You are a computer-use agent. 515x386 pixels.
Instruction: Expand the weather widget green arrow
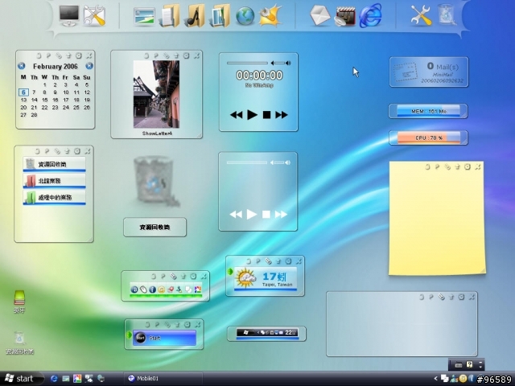tap(230, 272)
